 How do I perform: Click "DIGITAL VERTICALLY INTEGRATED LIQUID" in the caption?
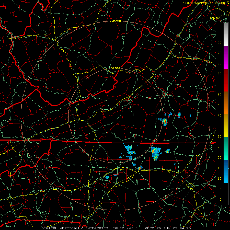coord(83,228)
